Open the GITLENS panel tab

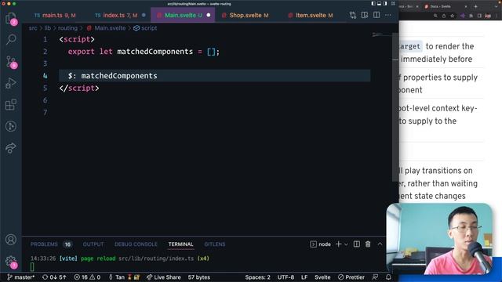tap(214, 244)
